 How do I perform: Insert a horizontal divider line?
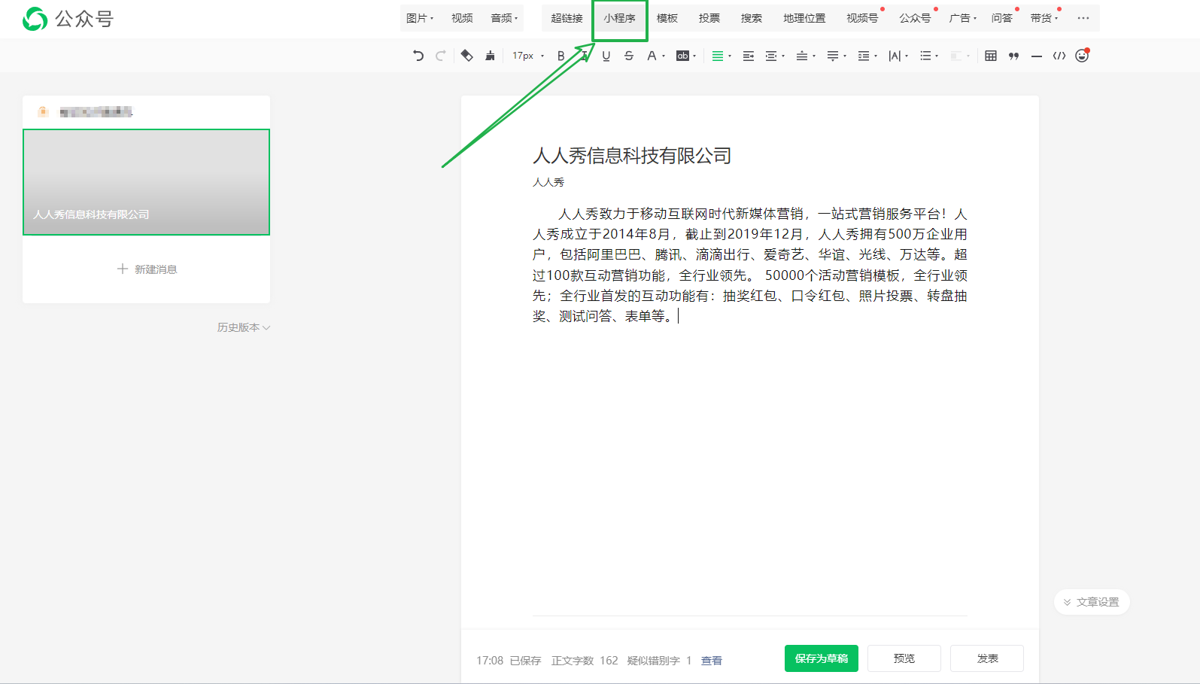pos(1037,56)
